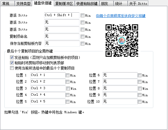The width and height of the screenshot is (168, 130).
Task: Click the 位置 9 hotkey field
Action: 120,95
